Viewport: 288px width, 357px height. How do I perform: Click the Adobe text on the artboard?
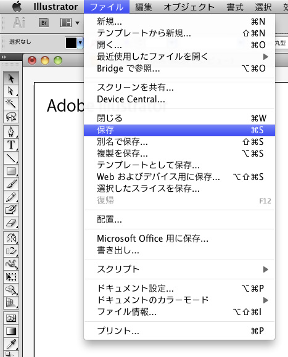pyautogui.click(x=65, y=106)
